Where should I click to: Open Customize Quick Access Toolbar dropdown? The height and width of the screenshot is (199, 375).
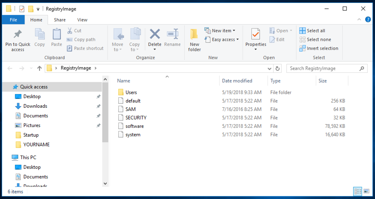(38, 9)
